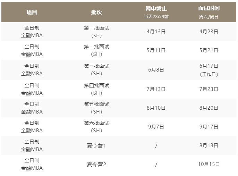
Task: Click the 4月13日 application deadline
Action: 156,32
